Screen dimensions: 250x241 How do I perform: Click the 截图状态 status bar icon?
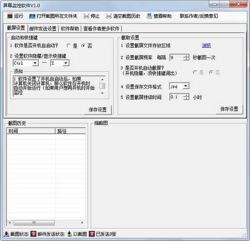(x=7, y=234)
